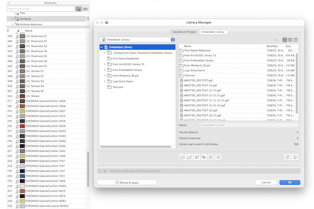The height and width of the screenshot is (209, 314).
Task: Click the X remove icon in Library Manager
Action: pyautogui.click(x=218, y=157)
